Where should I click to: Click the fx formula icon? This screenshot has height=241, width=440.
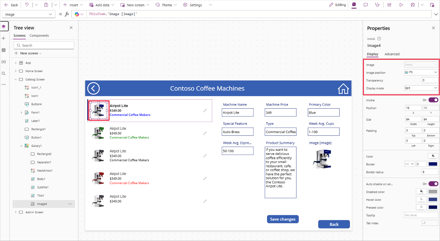67,14
